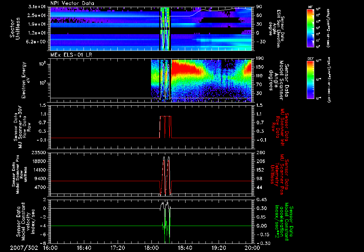The image size is (364, 252).
Task: Click the 16:40 time tick label
Action: point(84,248)
